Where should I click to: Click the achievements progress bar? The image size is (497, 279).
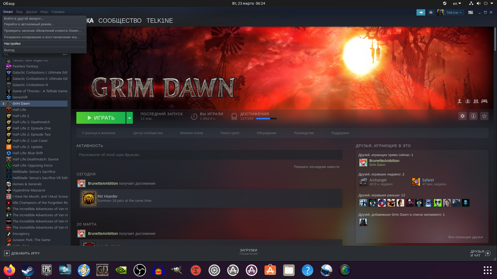(266, 119)
